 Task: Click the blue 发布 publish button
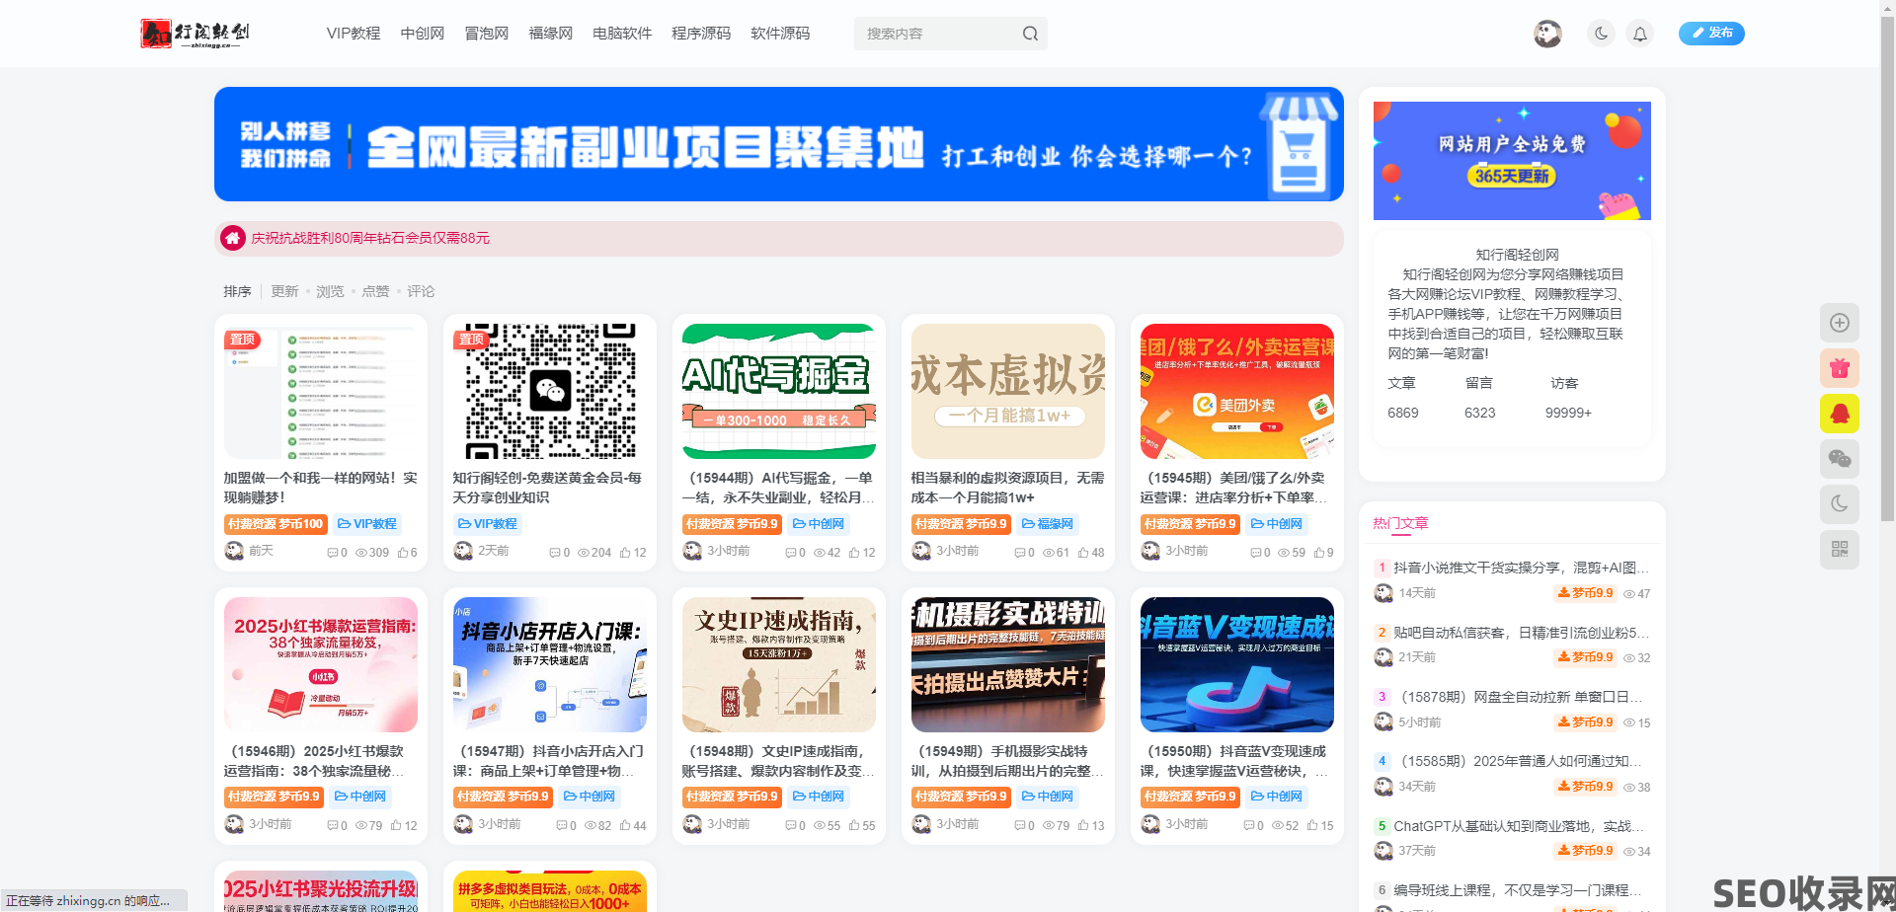click(x=1711, y=34)
